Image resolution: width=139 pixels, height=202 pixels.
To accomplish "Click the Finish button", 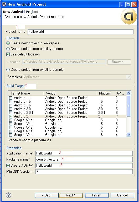I will click(97, 195).
